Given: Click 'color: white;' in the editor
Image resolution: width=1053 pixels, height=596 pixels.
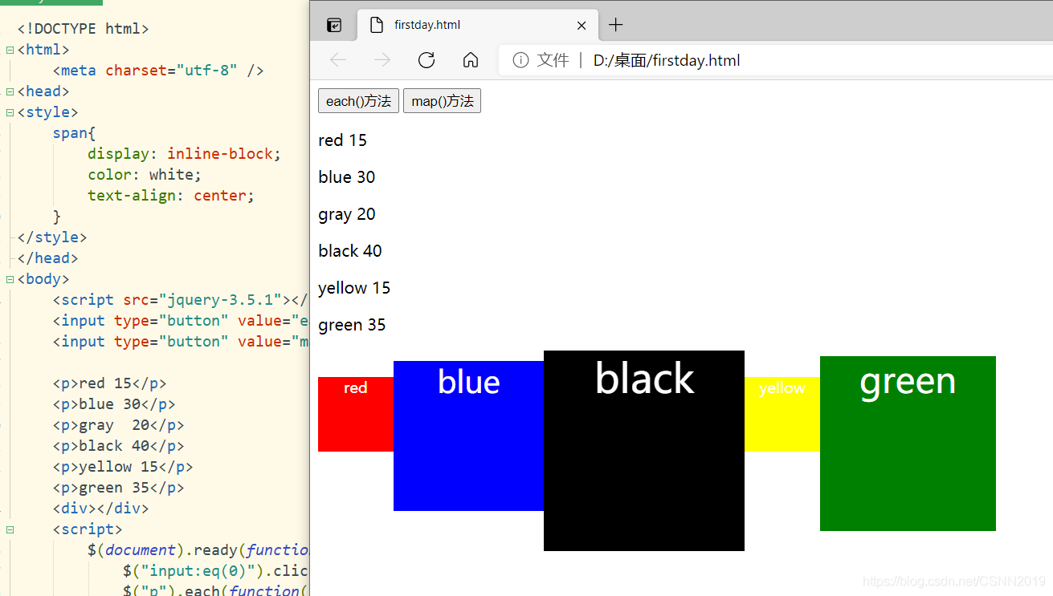Looking at the screenshot, I should [145, 175].
